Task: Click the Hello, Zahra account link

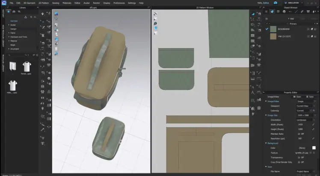Action: click(x=263, y=3)
